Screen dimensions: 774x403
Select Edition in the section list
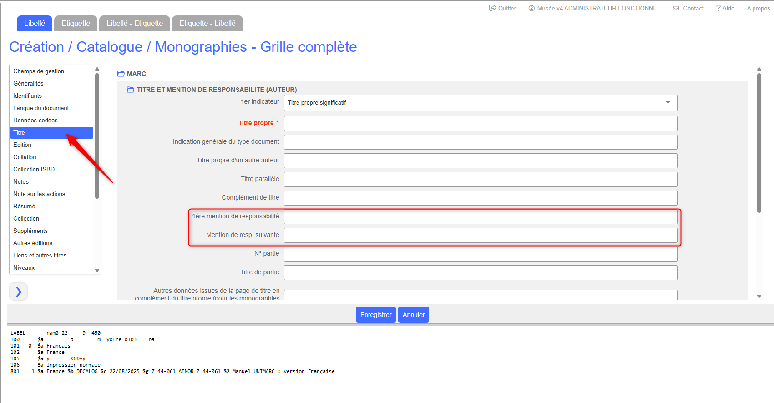pyautogui.click(x=22, y=145)
